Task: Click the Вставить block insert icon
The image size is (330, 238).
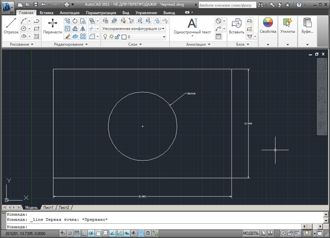Action: tap(237, 25)
